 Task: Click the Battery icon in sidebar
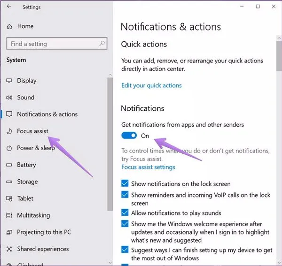pyautogui.click(x=9, y=165)
